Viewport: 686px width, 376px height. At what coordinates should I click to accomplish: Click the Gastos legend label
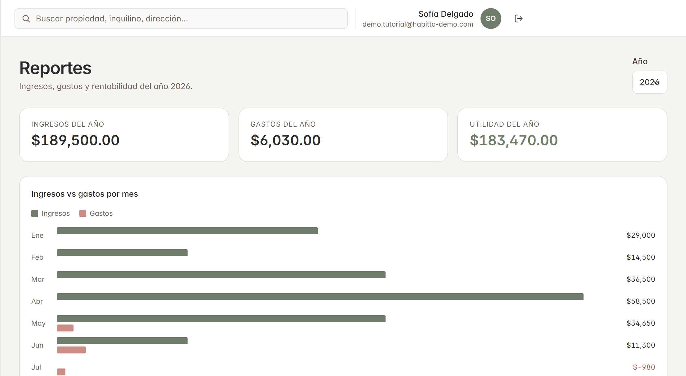pyautogui.click(x=101, y=213)
